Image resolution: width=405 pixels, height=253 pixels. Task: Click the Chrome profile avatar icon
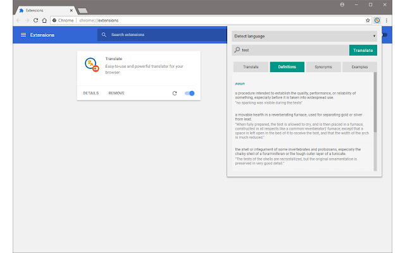pos(342,4)
